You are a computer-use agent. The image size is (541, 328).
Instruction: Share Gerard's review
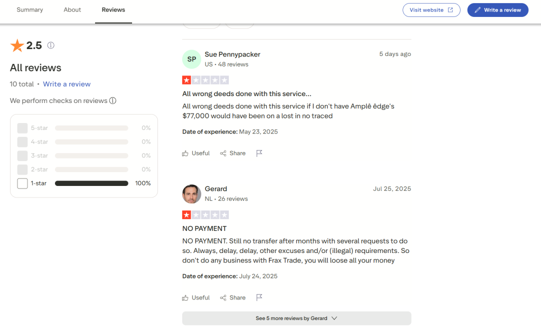[x=232, y=298]
